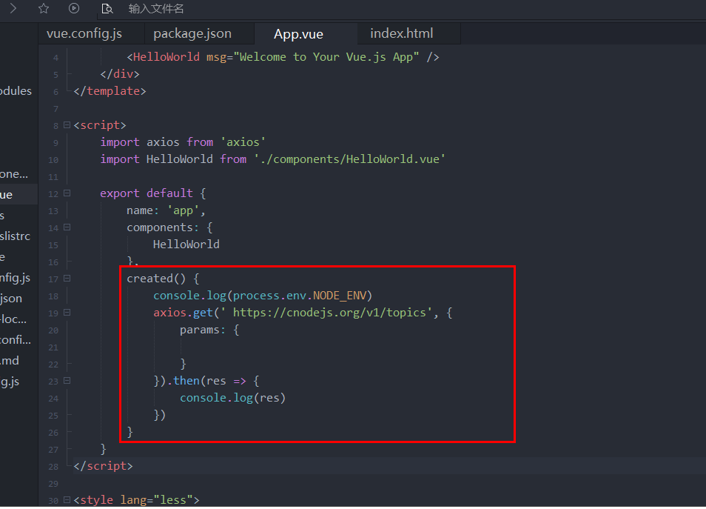Collapse the script block at line 8
Screen dimensions: 706x509
67,125
